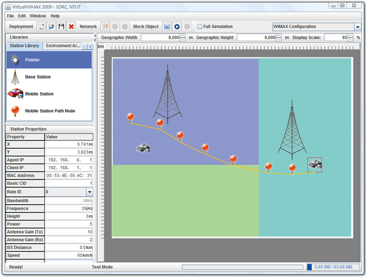Click the path node on green-purple boundary
The height and width of the screenshot is (277, 366).
tap(233, 160)
